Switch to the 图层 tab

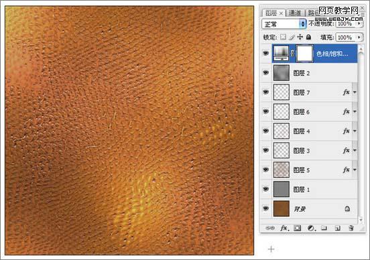click(271, 13)
